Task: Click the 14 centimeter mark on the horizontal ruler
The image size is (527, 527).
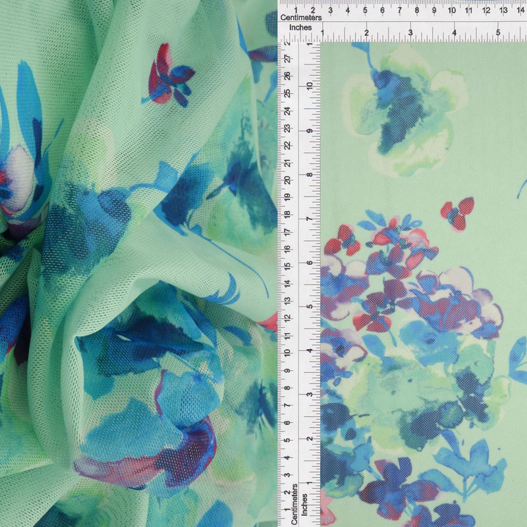Action: [520, 11]
